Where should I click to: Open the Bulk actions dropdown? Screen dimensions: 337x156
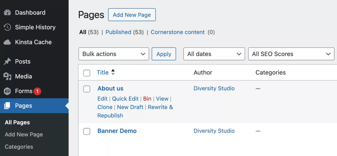[x=114, y=54]
